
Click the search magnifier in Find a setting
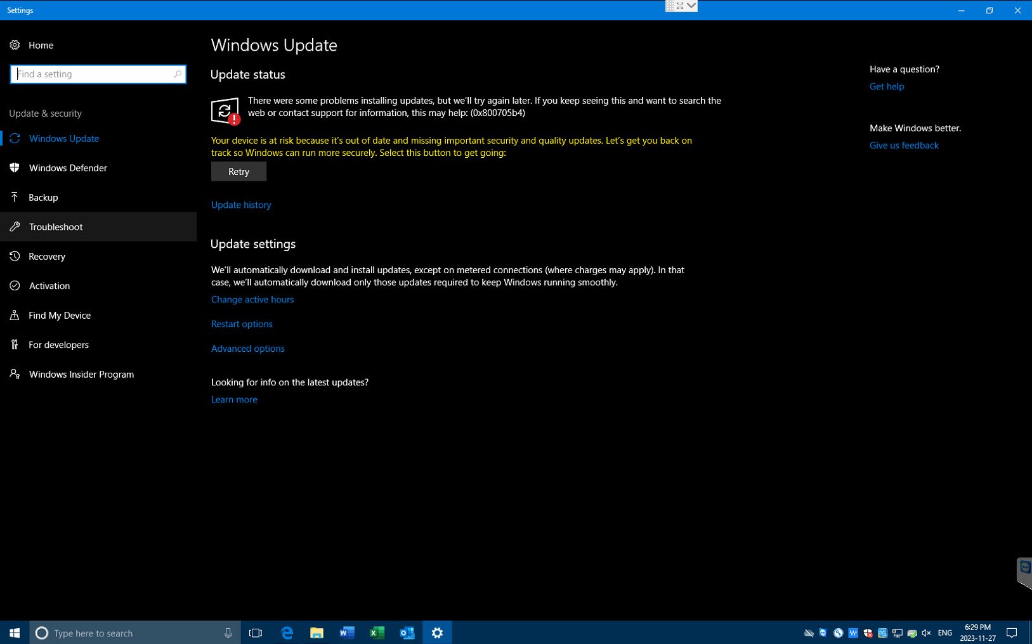click(178, 74)
